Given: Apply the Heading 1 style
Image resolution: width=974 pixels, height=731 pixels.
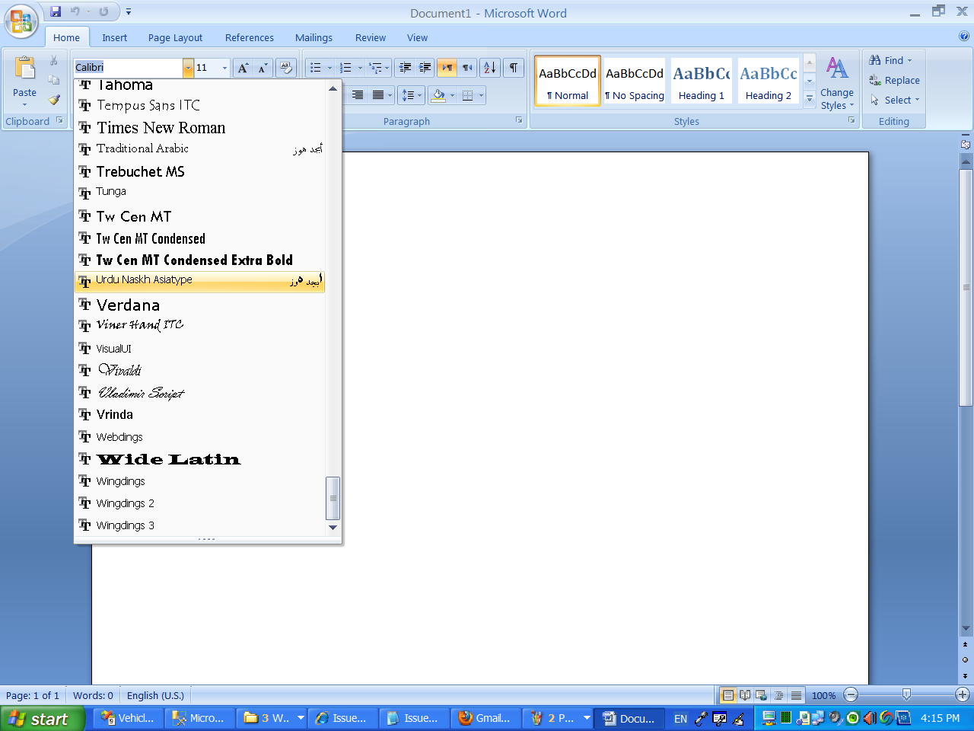Looking at the screenshot, I should [x=702, y=81].
